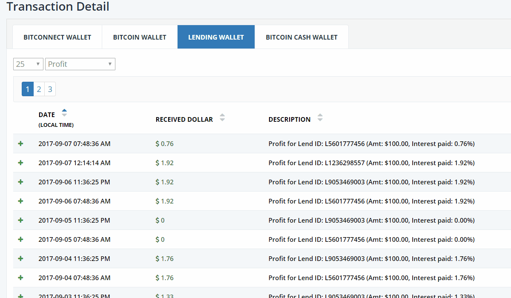This screenshot has width=511, height=298.
Task: Click $ 1.92 in the 2017-09-06 07:48:36 AM row
Action: [x=165, y=201]
